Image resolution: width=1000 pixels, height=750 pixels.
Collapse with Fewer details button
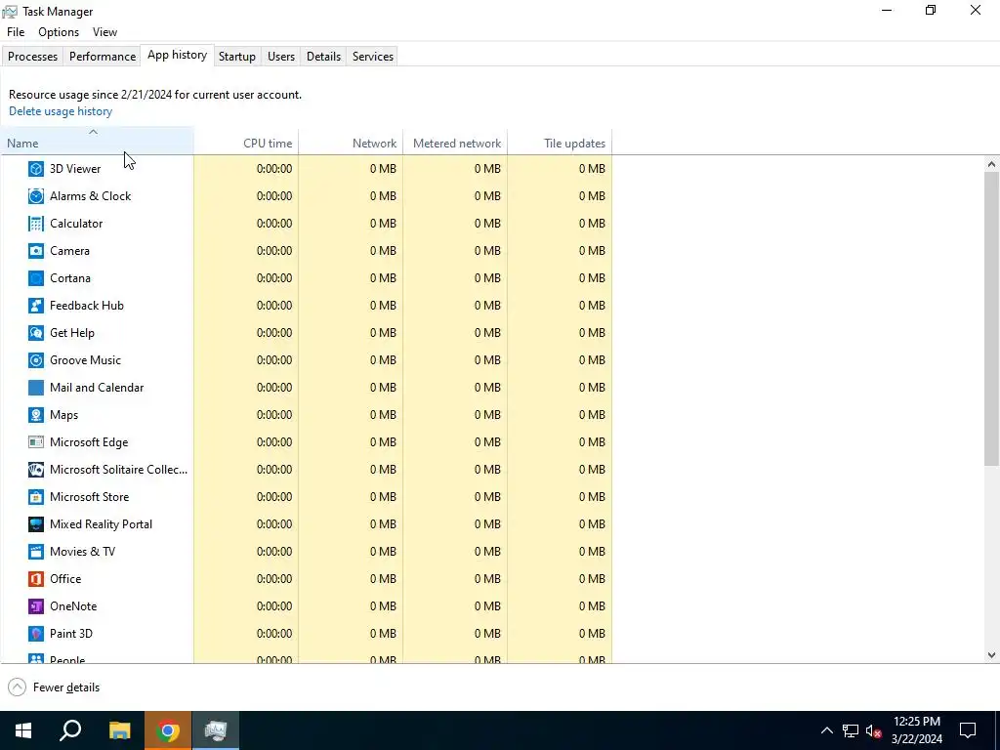(x=55, y=687)
